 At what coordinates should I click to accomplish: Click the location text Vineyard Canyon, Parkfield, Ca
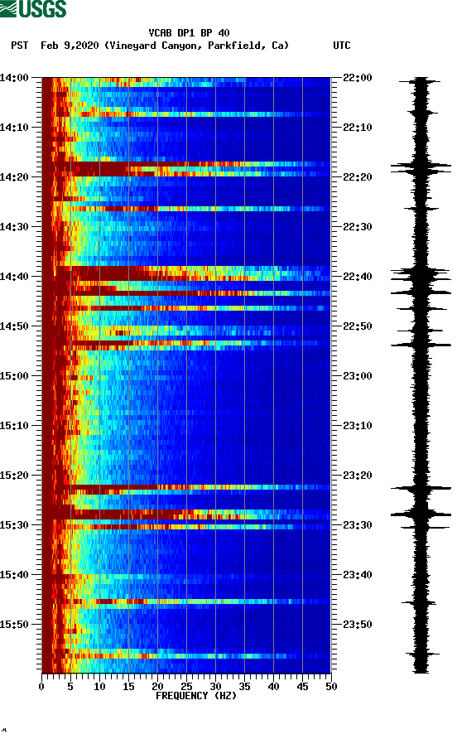click(197, 46)
